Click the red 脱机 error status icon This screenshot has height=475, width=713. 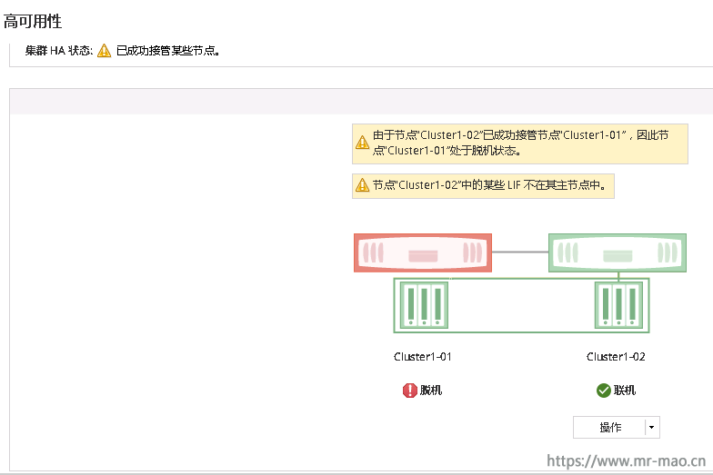[x=409, y=391]
